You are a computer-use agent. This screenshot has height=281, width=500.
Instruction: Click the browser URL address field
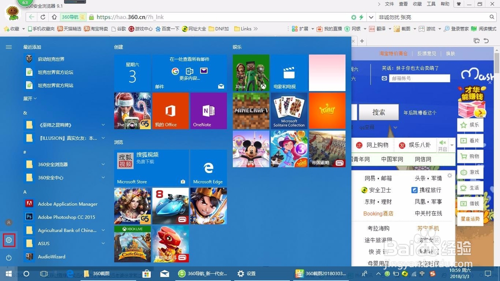pos(220,17)
